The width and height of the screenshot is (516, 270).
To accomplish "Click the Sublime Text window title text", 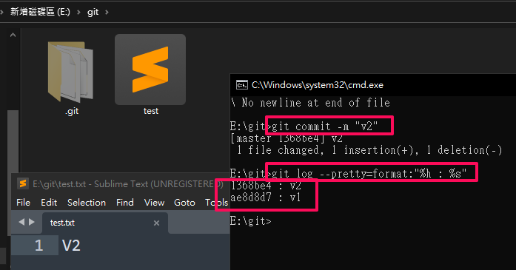I will pyautogui.click(x=128, y=184).
